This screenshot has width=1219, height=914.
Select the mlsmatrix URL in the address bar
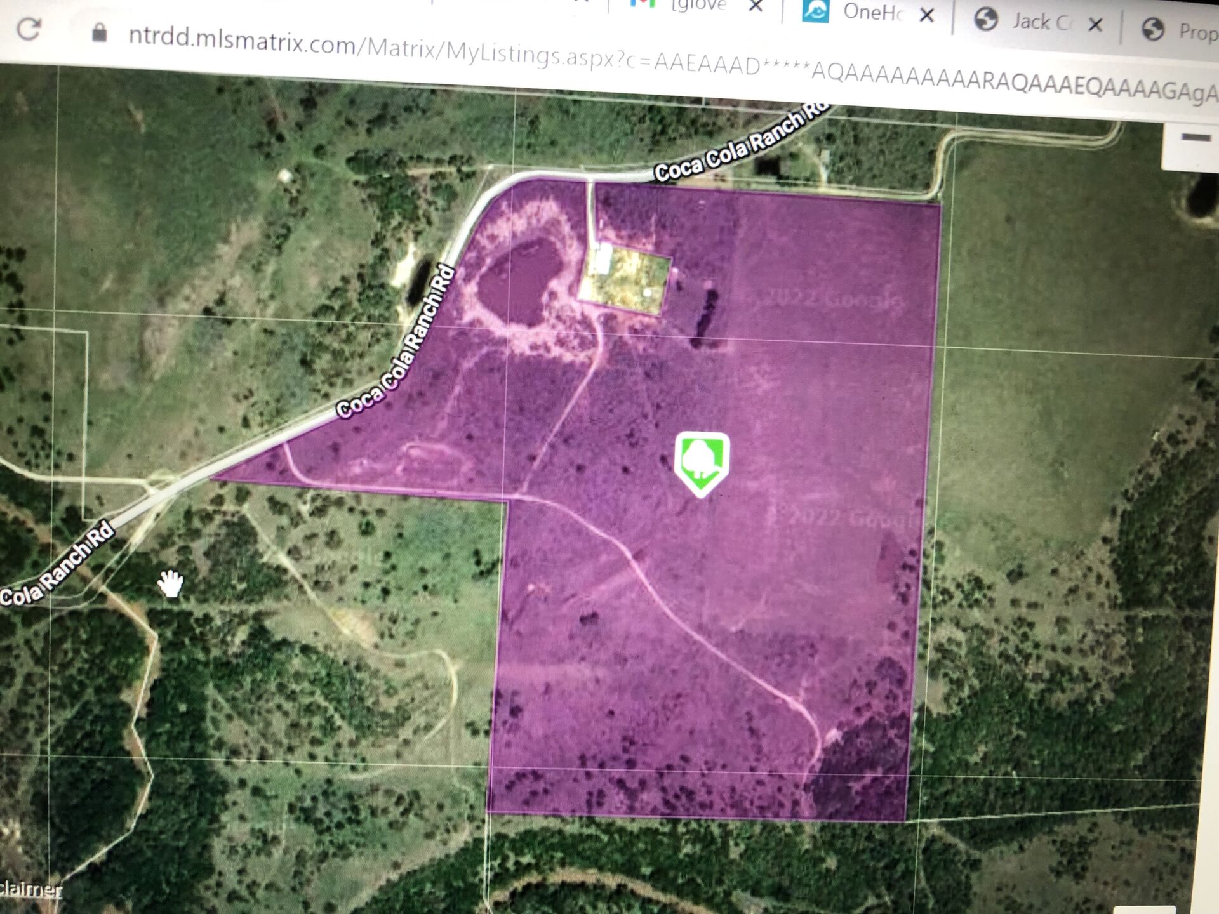672,65
